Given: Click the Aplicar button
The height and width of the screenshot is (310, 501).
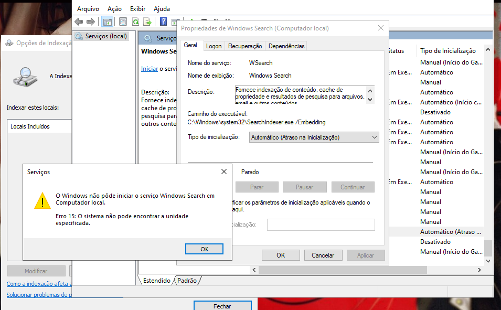Looking at the screenshot, I should tap(366, 255).
